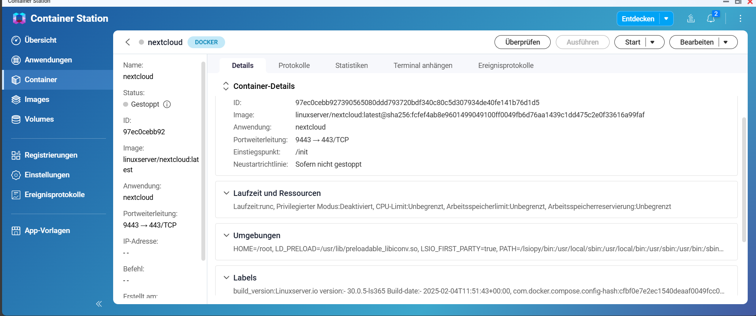Image resolution: width=756 pixels, height=316 pixels.
Task: Expand the Umgebungen section
Action: click(x=226, y=235)
